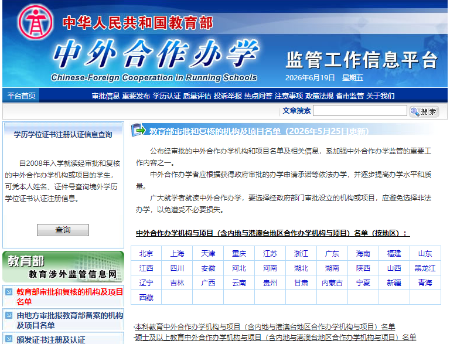
Task: Open the 云南 region link
Action: tap(239, 283)
